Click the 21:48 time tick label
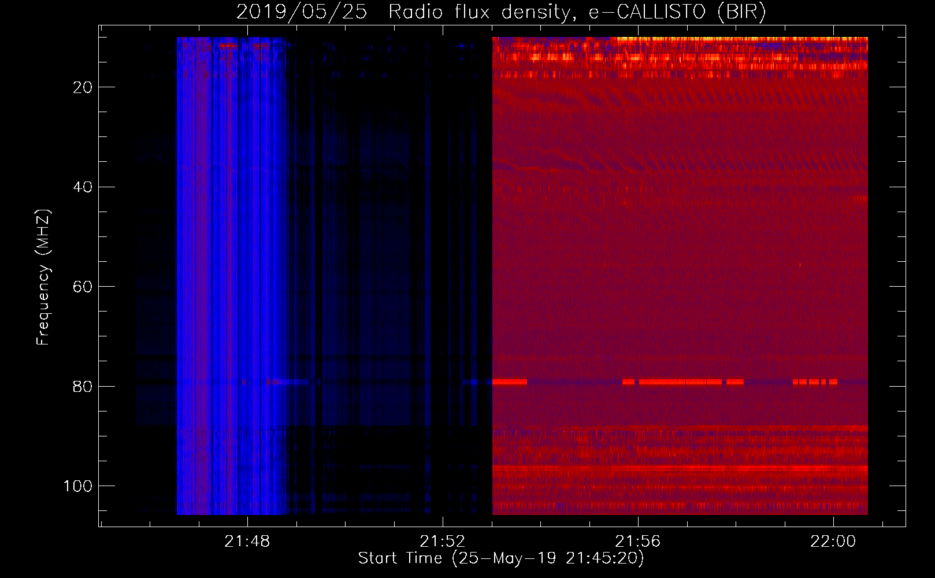The width and height of the screenshot is (935, 578). pos(247,542)
